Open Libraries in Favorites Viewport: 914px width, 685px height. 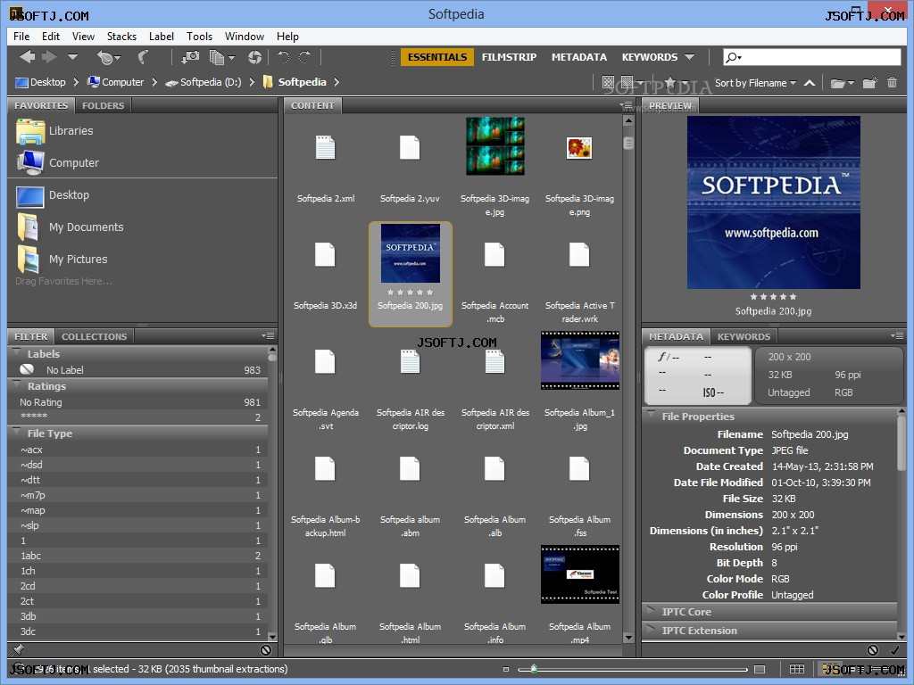55,131
